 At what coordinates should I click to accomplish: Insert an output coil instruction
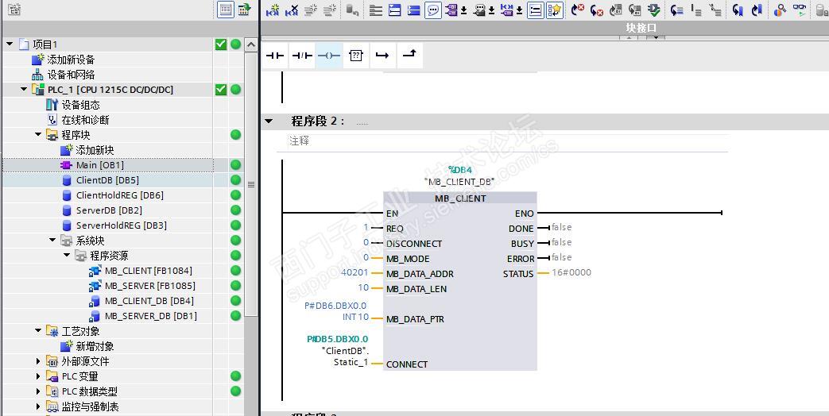[329, 56]
